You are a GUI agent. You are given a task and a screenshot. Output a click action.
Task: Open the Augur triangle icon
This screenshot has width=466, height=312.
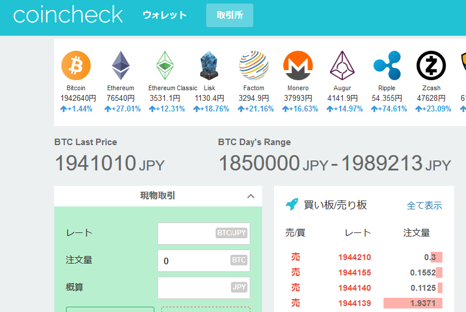click(342, 65)
